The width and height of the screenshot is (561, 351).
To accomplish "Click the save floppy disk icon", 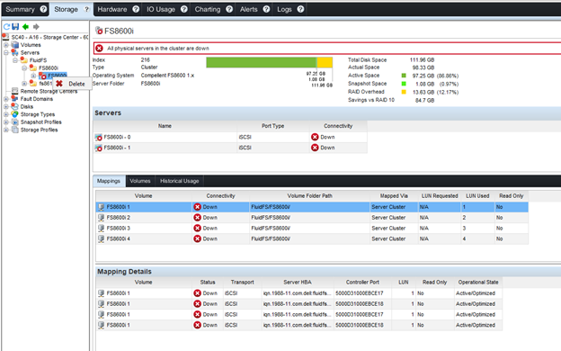I will coord(15,26).
